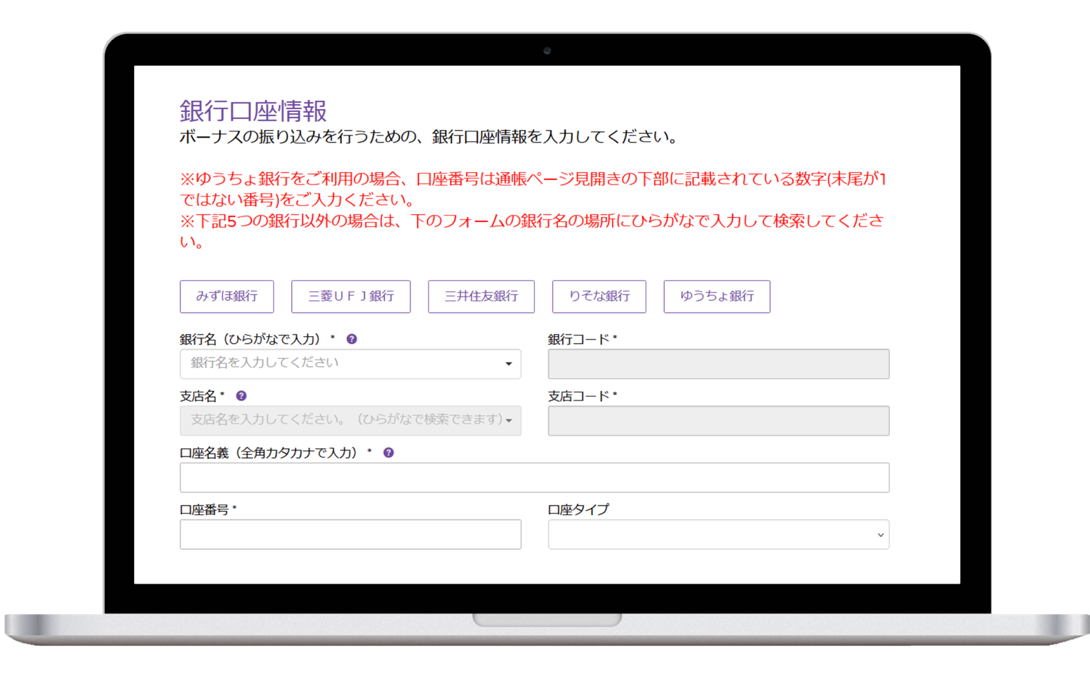Expand the 支店名 dropdown arrow
Viewport: 1090px width, 679px height.
coord(509,421)
